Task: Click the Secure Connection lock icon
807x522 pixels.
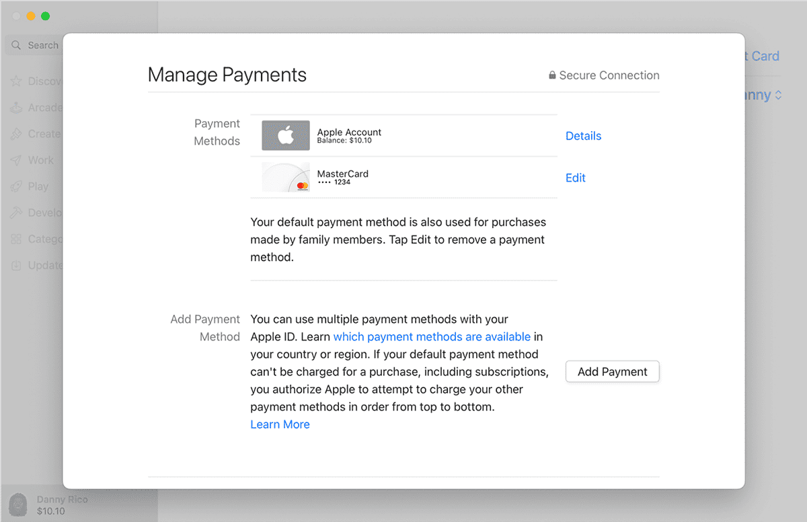Action: click(x=552, y=75)
